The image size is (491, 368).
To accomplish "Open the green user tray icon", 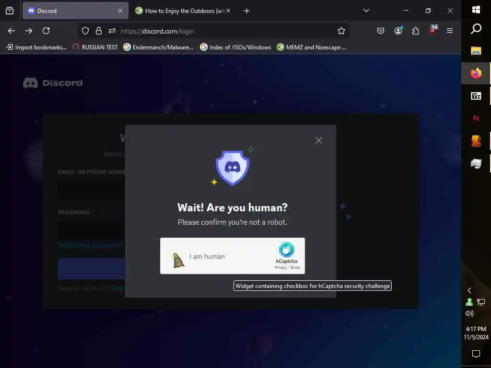I will 469,302.
